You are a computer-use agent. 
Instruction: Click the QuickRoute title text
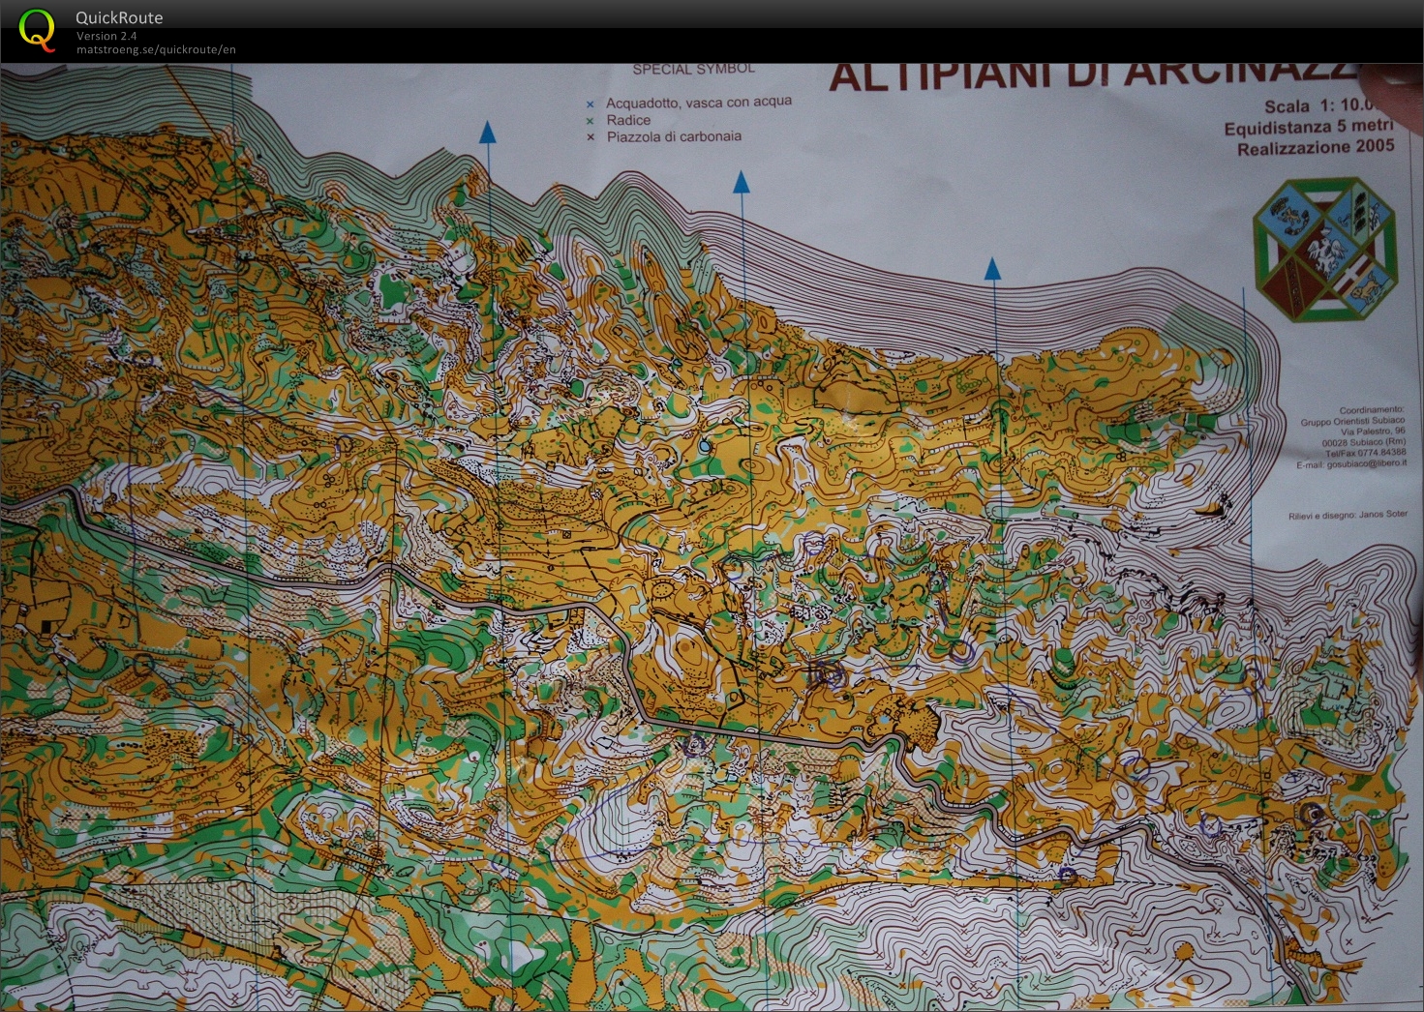tap(119, 17)
